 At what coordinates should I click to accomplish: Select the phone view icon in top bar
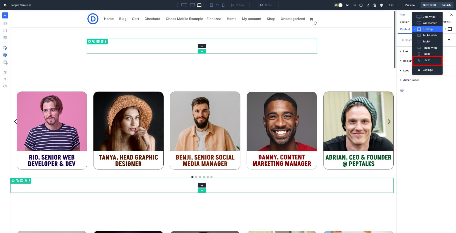[x=223, y=5]
